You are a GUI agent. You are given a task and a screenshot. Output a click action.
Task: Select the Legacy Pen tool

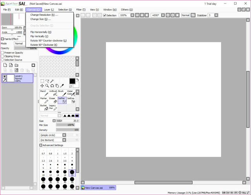pos(53,107)
